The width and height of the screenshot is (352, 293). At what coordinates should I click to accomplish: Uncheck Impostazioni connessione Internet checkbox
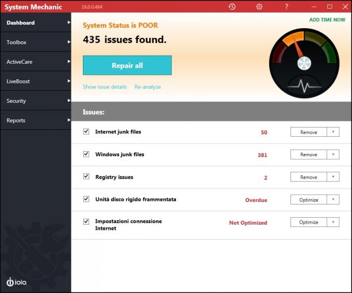[x=86, y=222]
